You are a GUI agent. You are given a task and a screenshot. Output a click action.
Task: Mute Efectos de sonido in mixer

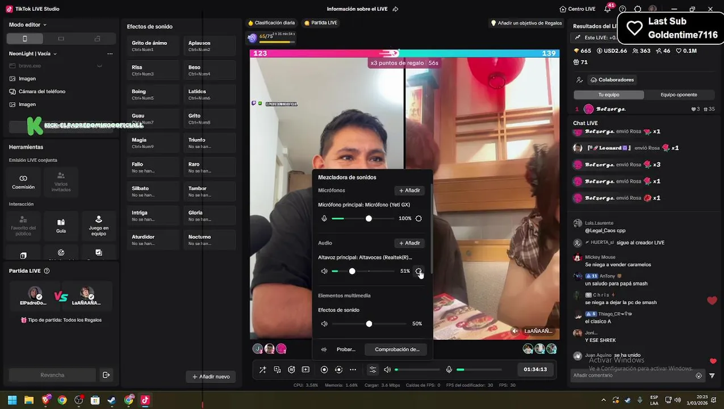324,324
